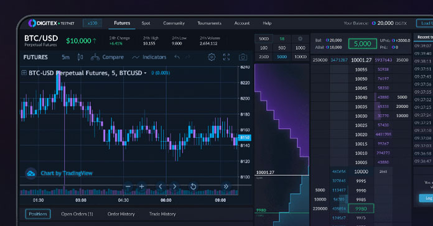Image resolution: width=433 pixels, height=226 pixels.
Task: Select highlighted quantity preset 5000
Action: 282,56
